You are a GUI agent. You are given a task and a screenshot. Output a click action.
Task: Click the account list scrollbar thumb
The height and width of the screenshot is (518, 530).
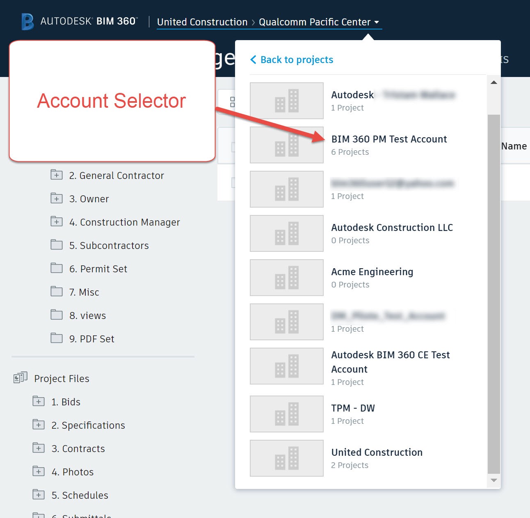pos(494,294)
